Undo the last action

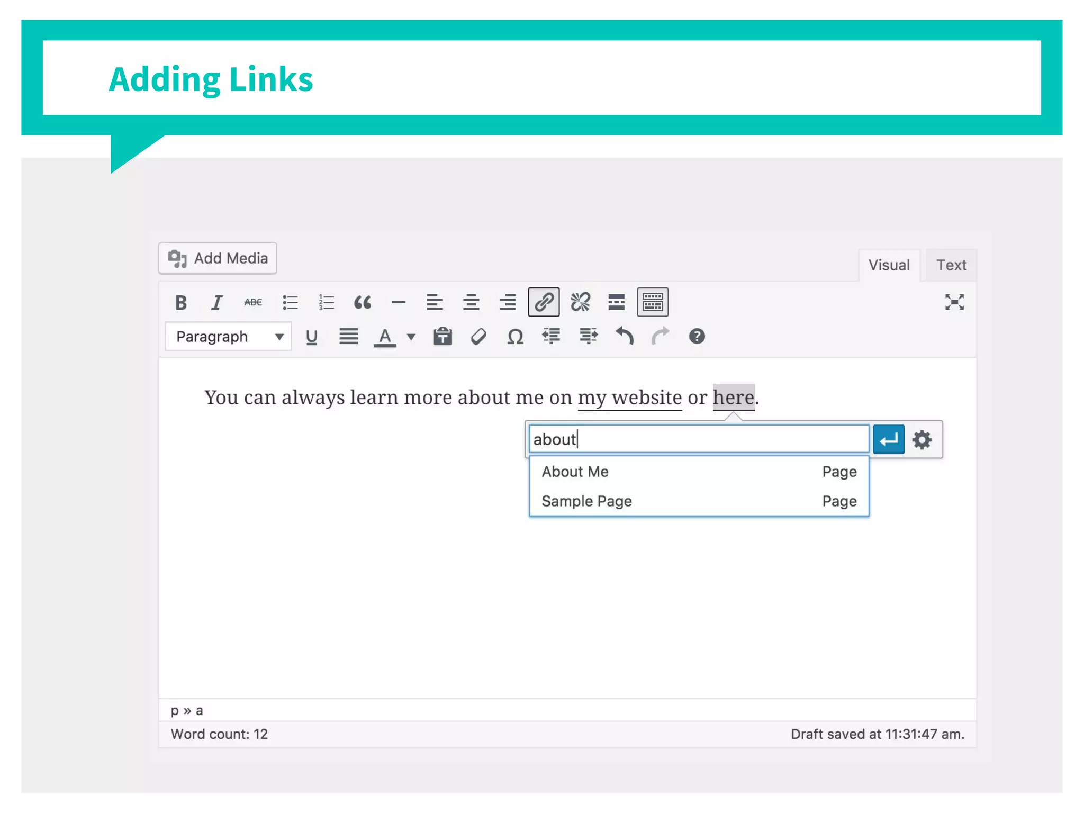click(x=625, y=337)
